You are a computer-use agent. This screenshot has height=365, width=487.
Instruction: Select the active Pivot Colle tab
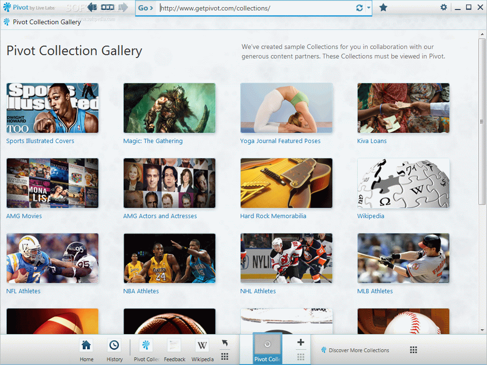pyautogui.click(x=267, y=348)
